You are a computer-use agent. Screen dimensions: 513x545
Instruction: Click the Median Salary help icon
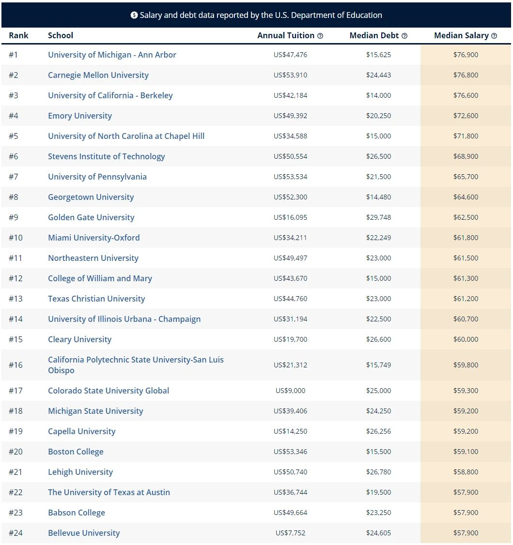pos(494,36)
